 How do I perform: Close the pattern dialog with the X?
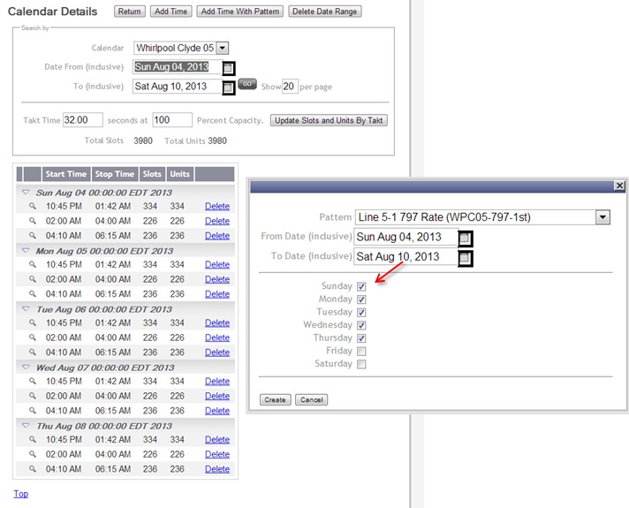619,186
